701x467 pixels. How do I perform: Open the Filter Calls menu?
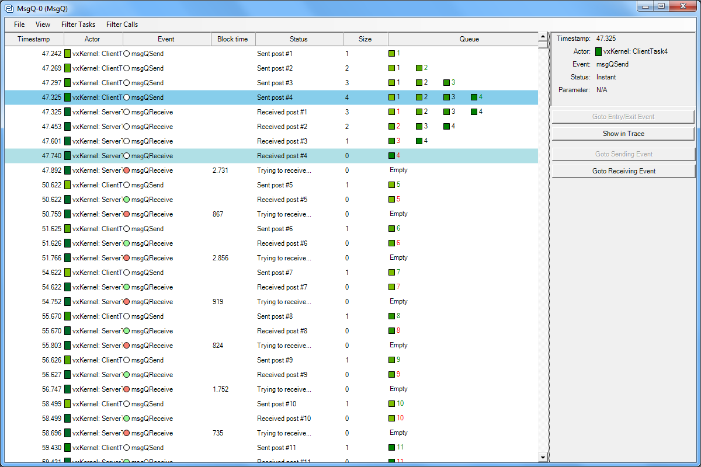tap(122, 25)
